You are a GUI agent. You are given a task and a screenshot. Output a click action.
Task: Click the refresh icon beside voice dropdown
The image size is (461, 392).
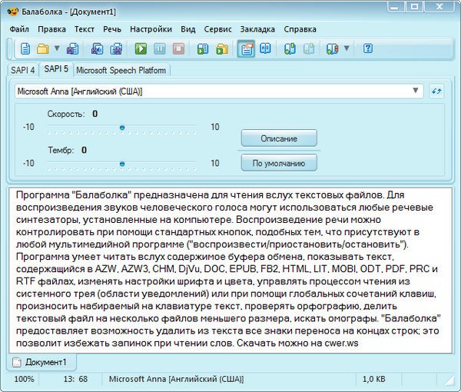pos(435,91)
